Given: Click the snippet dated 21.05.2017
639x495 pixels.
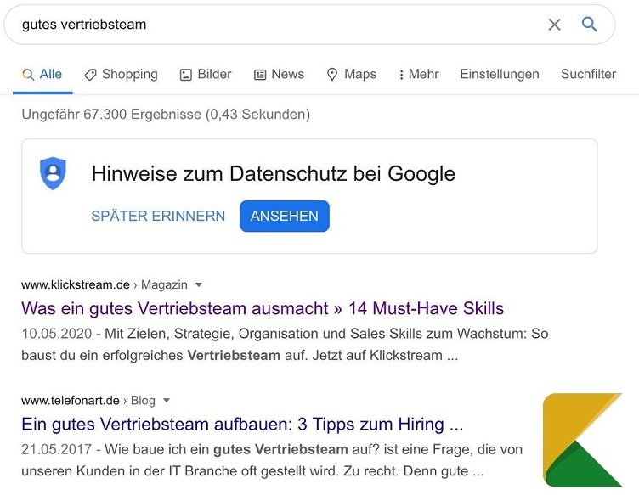Looking at the screenshot, I should [272, 460].
